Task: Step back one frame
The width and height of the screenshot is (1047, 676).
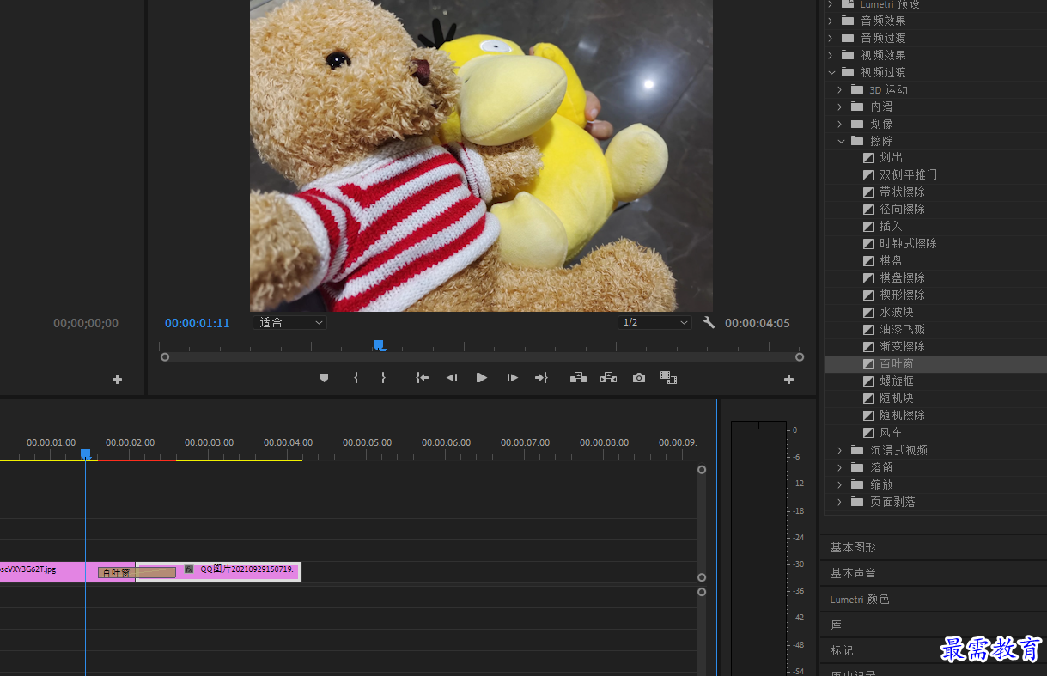Action: (451, 378)
